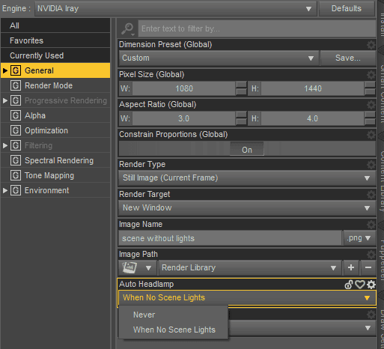Click the Pixel Size width value 1080
The image size is (384, 349).
tap(184, 88)
